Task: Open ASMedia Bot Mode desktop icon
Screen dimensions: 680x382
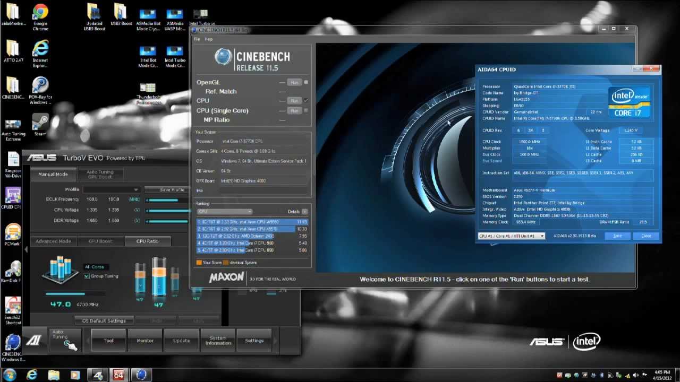Action: point(148,20)
